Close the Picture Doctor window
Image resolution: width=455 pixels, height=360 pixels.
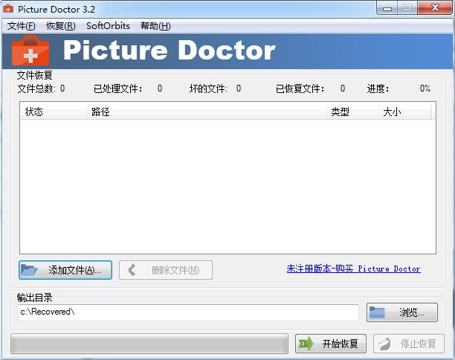coord(435,8)
